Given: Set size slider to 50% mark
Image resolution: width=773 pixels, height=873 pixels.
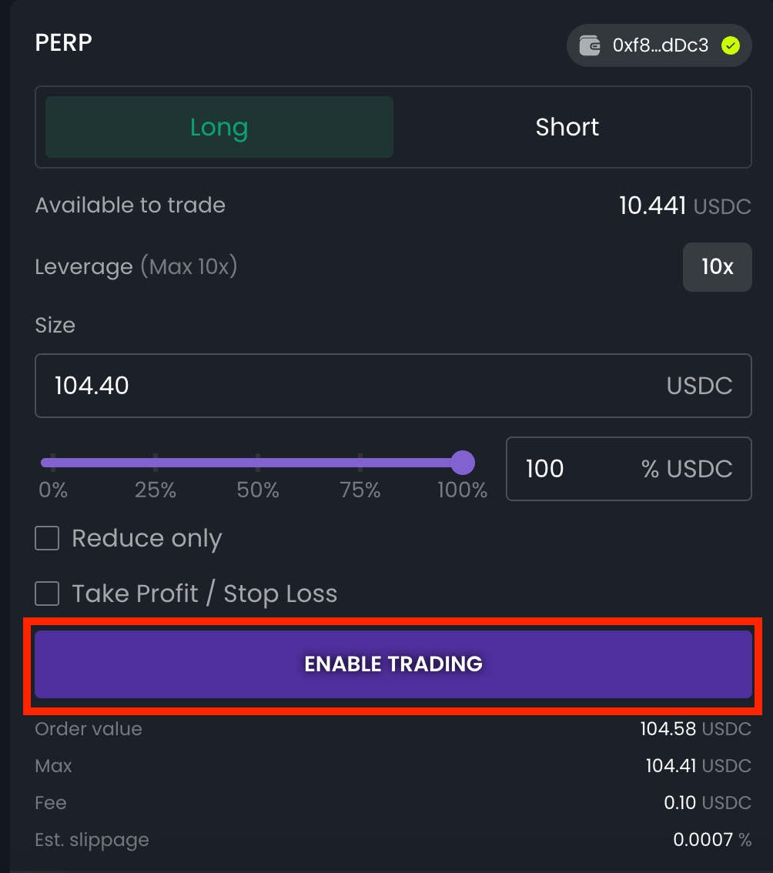Looking at the screenshot, I should tap(258, 463).
